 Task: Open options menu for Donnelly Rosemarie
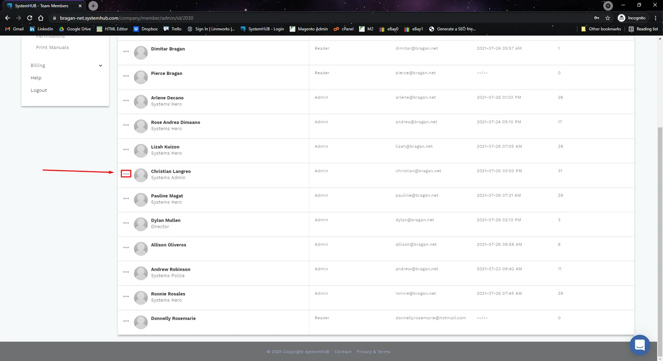(x=126, y=321)
